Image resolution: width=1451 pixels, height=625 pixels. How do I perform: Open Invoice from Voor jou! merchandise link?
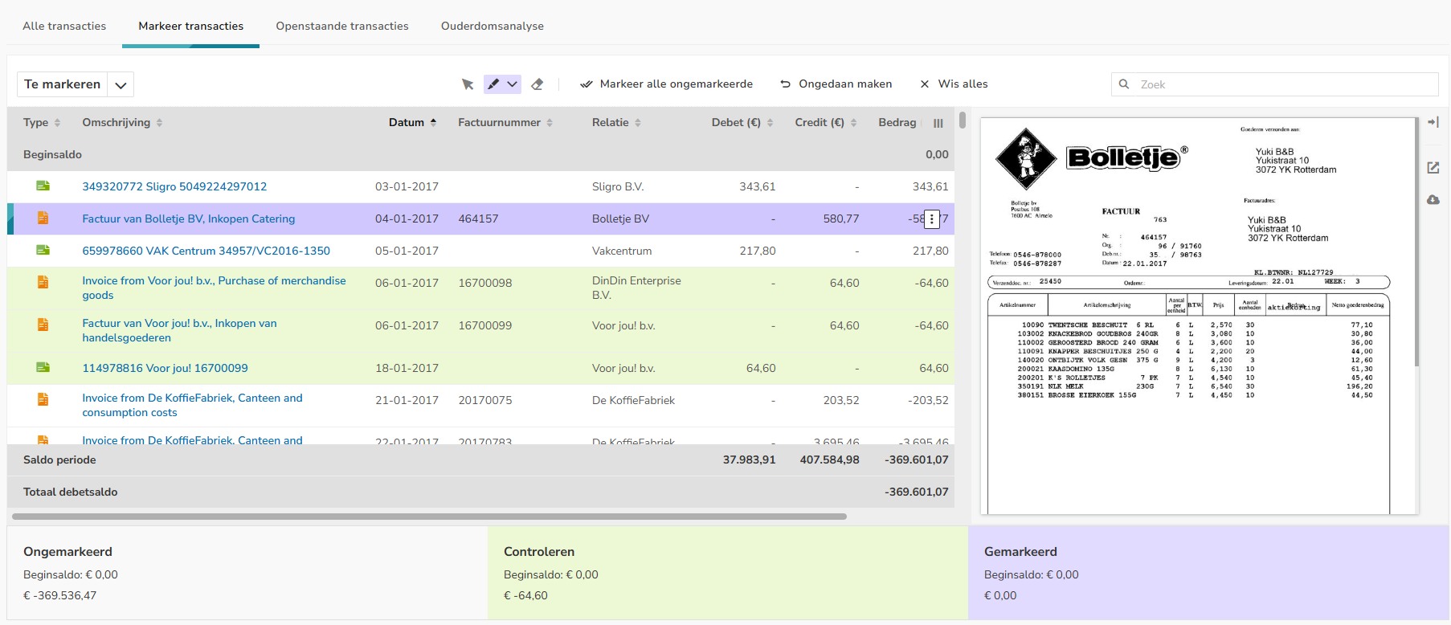coord(214,288)
